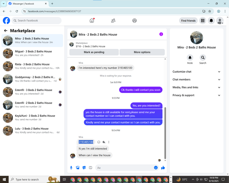Screen dimensions: 229x183
Task: Open Estenfil - 2 Beds 2 Baths House chat
Action: click(32, 105)
